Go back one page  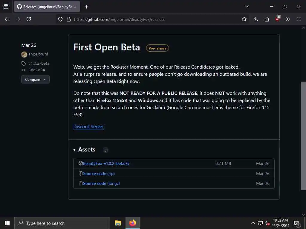point(7,19)
